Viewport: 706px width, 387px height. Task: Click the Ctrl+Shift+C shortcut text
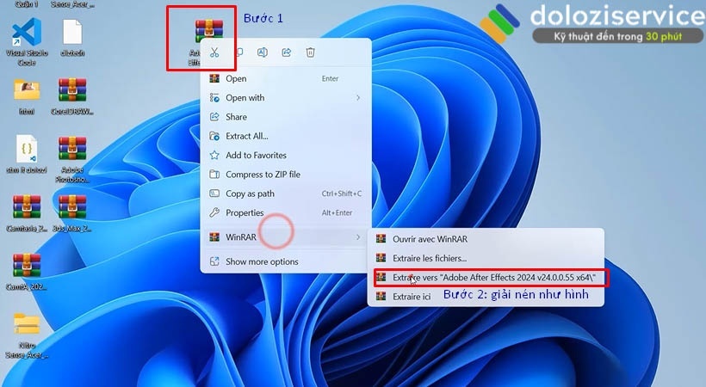click(x=341, y=193)
